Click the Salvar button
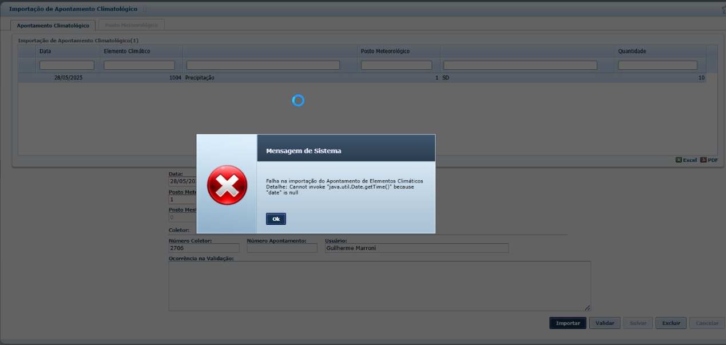The height and width of the screenshot is (345, 726). click(638, 323)
